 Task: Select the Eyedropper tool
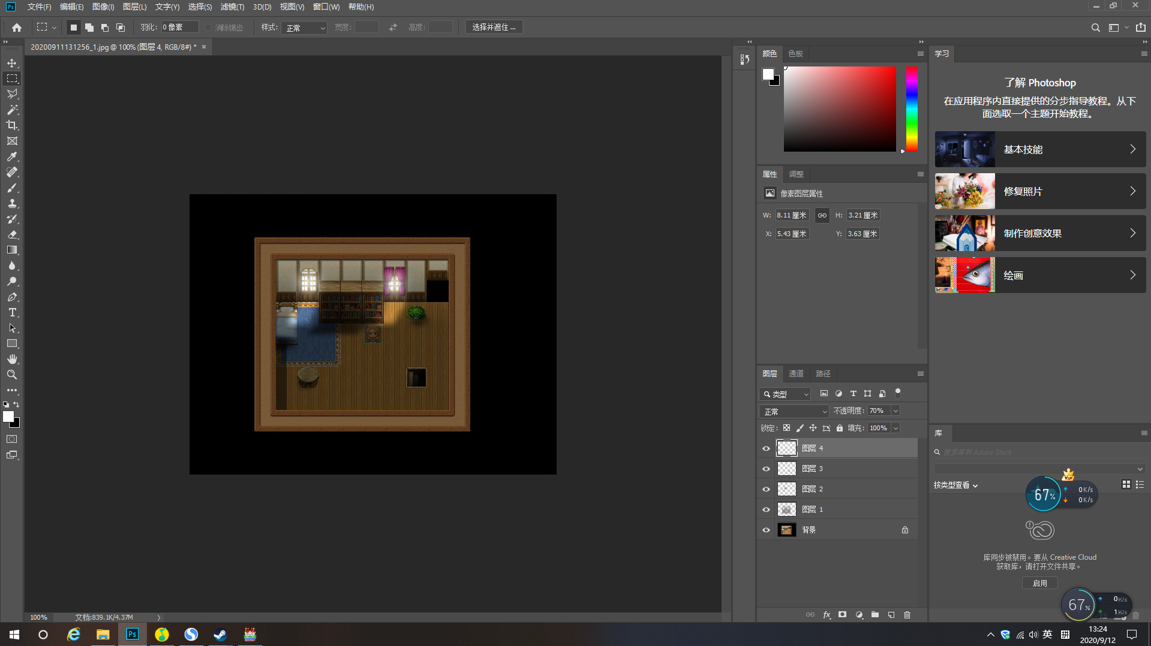(12, 156)
